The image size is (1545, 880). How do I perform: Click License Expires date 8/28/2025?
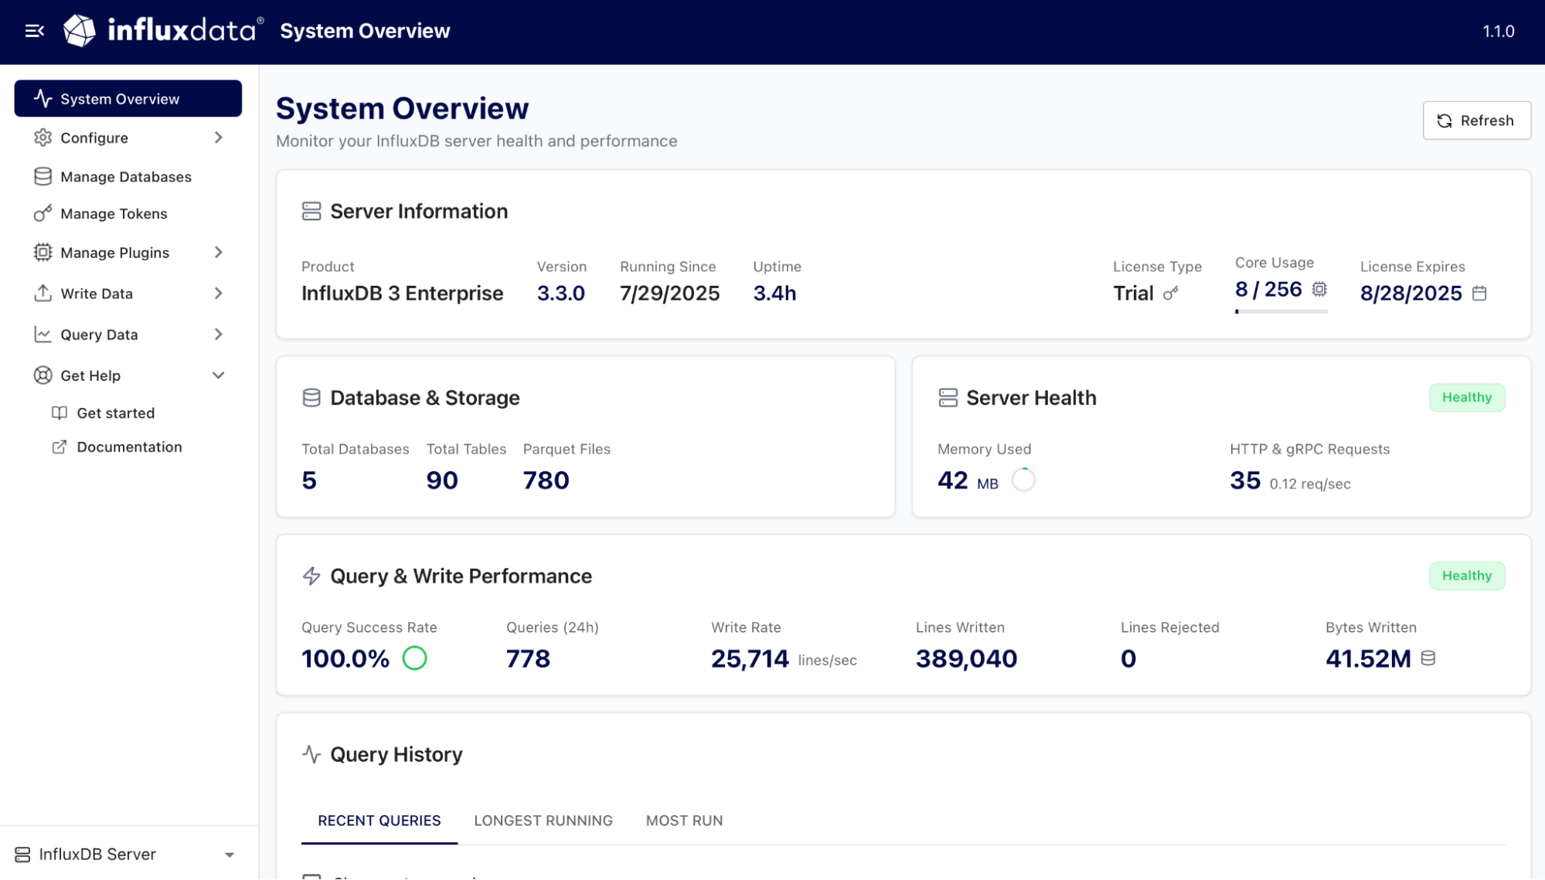[1411, 294]
